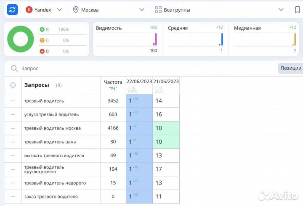Click the bookmark icon at top right

(x=298, y=10)
